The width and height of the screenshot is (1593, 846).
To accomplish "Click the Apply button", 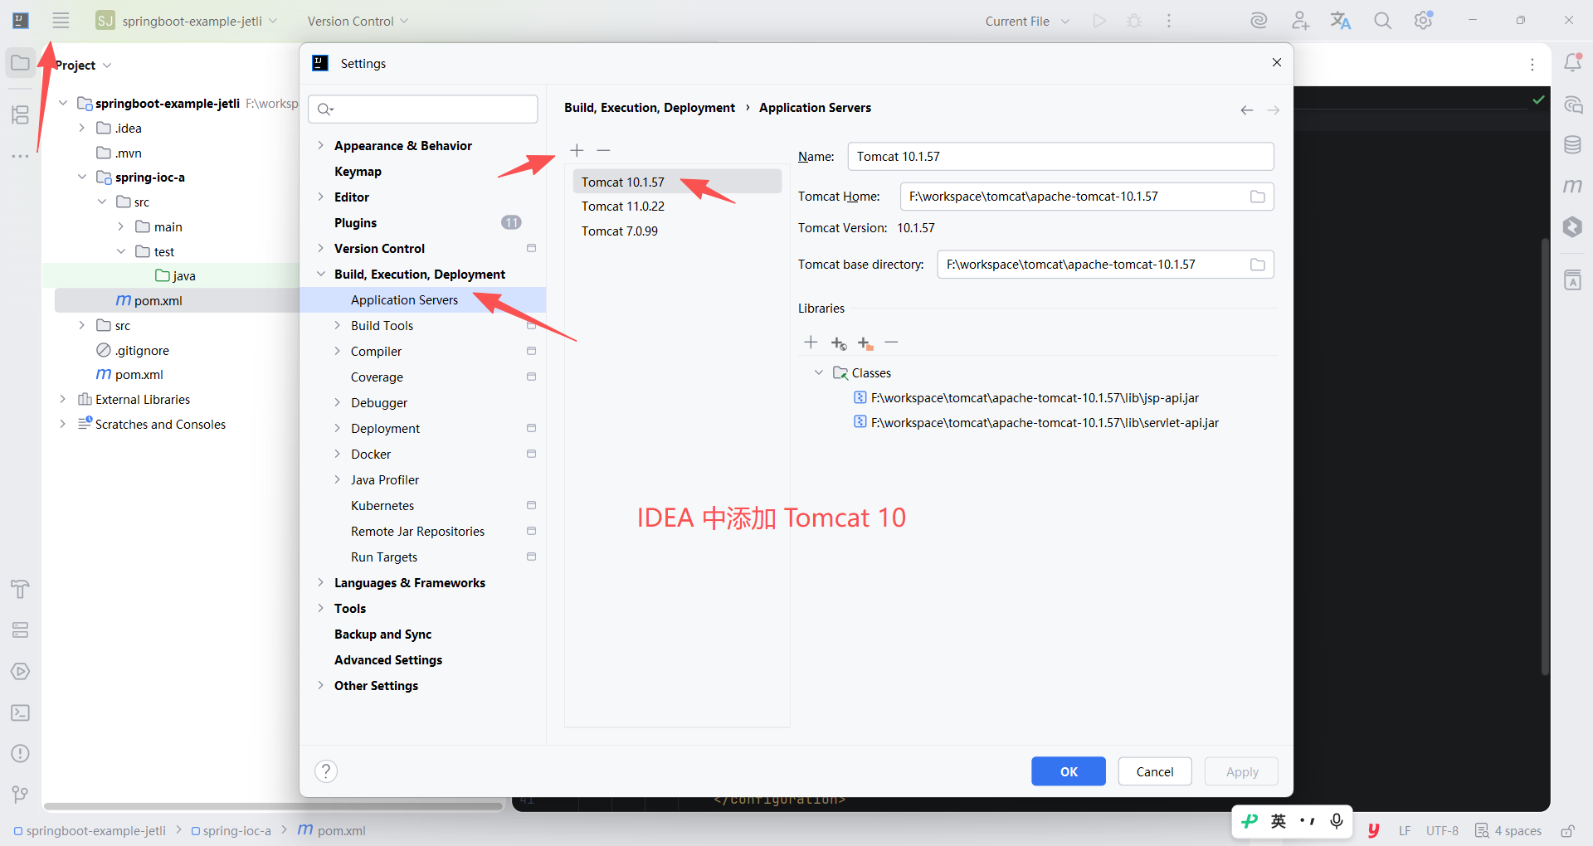I will point(1242,771).
